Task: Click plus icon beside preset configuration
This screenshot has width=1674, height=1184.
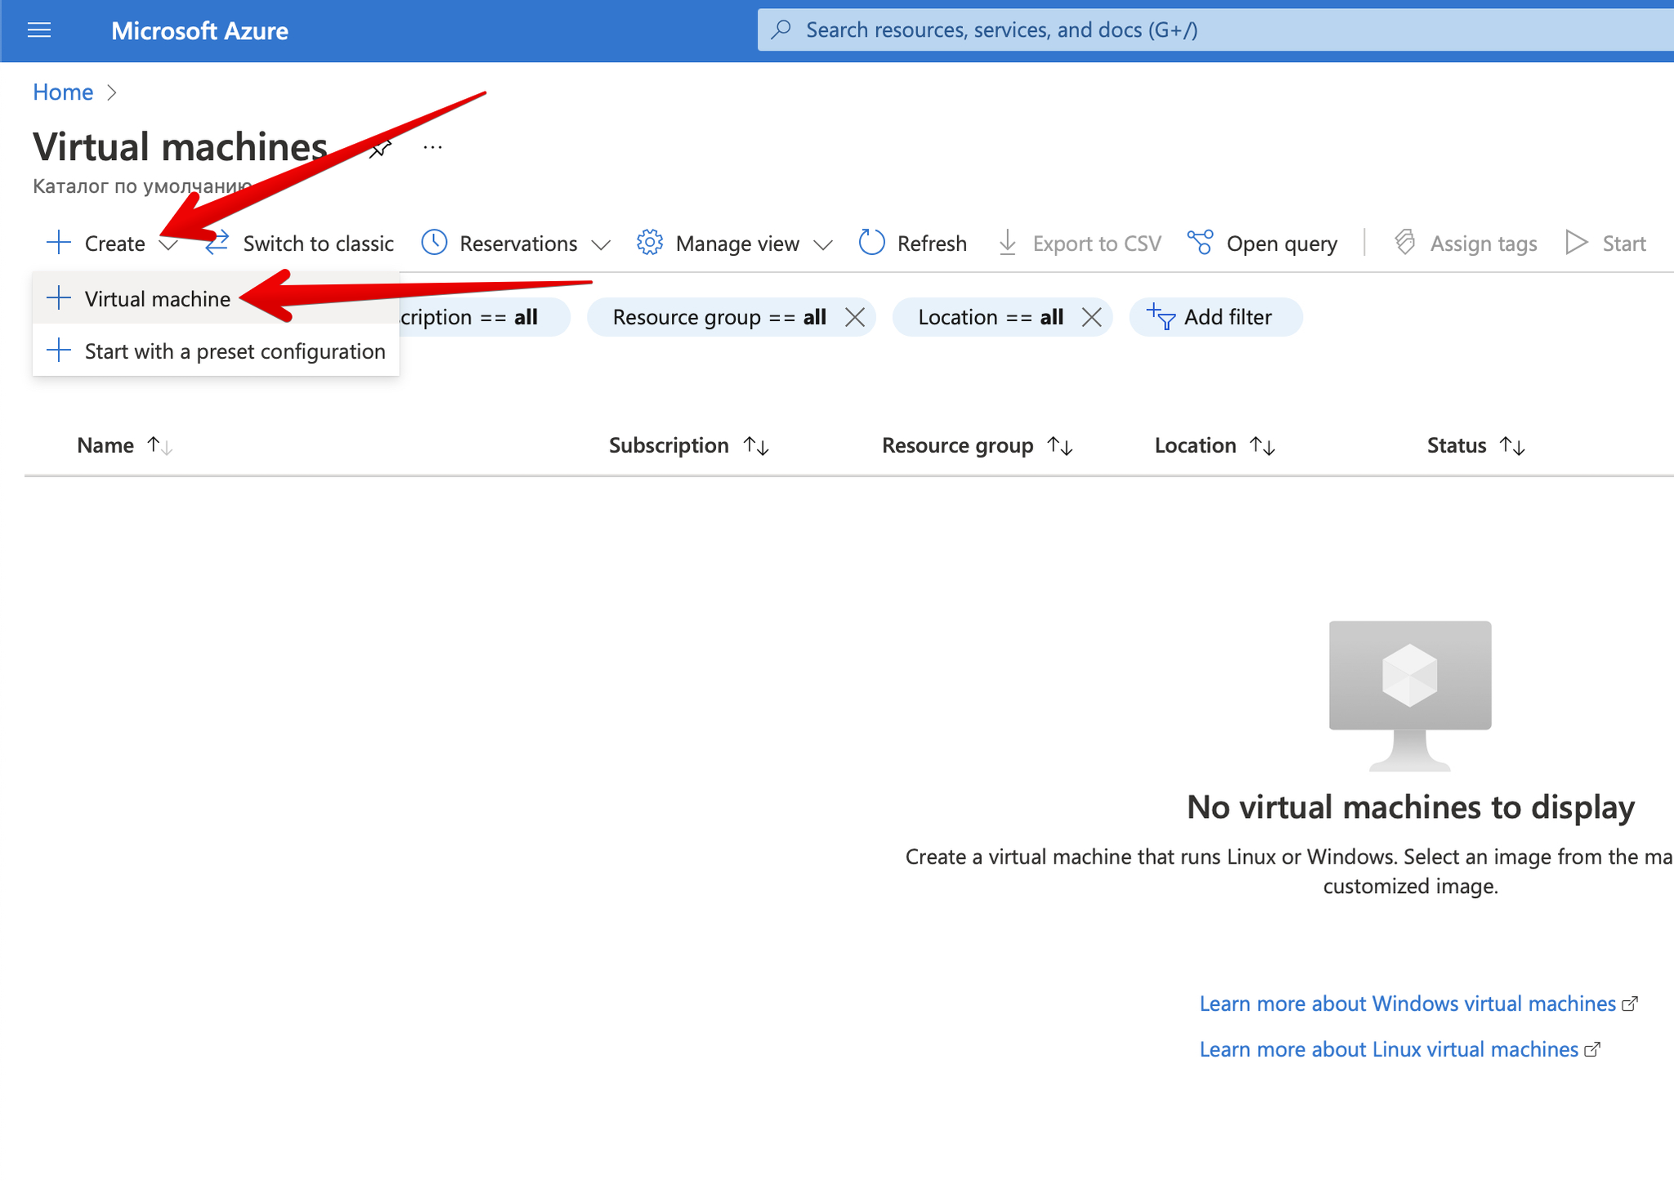Action: coord(58,351)
